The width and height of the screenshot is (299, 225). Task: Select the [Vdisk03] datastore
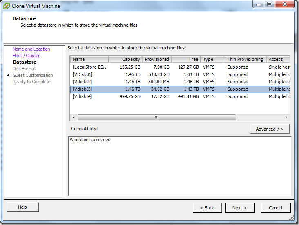(180, 89)
